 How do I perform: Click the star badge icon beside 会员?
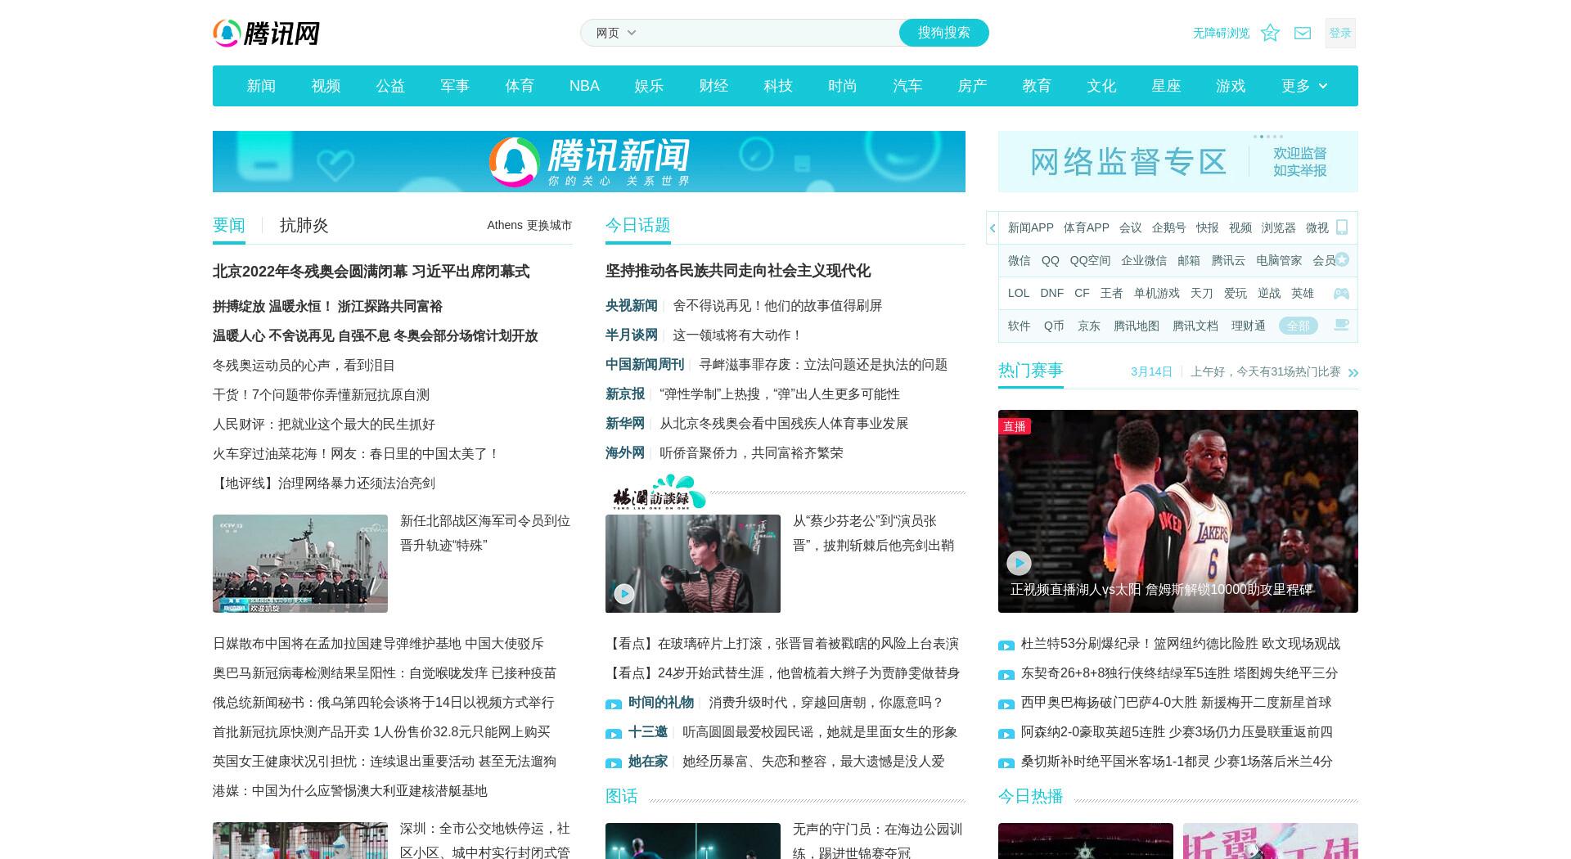click(1342, 260)
